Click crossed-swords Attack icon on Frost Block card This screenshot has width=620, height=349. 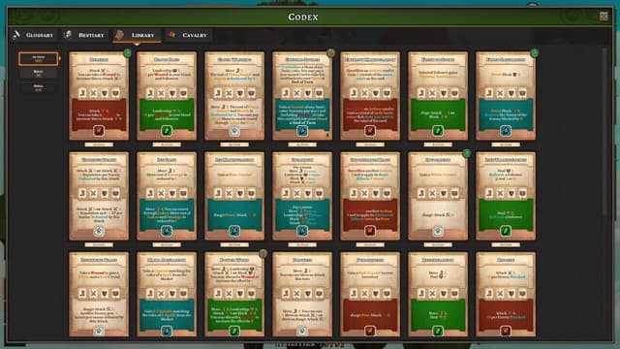500,93
